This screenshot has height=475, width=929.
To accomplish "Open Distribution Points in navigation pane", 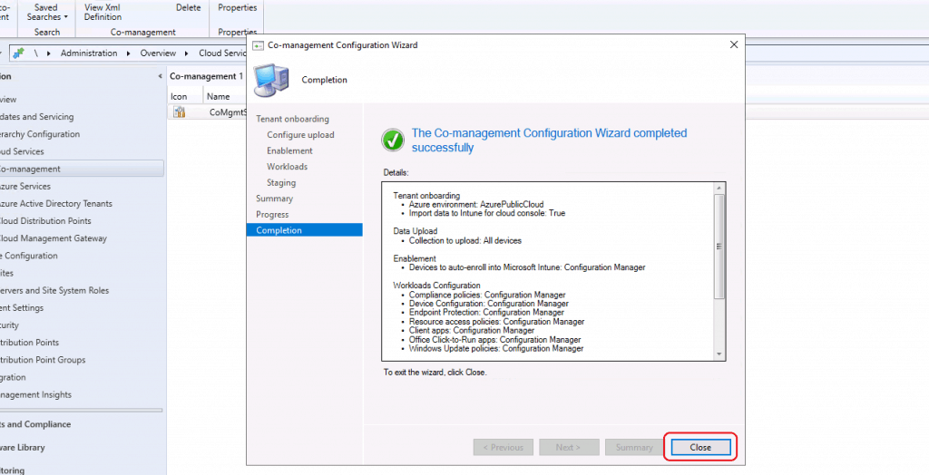I will pyautogui.click(x=30, y=343).
